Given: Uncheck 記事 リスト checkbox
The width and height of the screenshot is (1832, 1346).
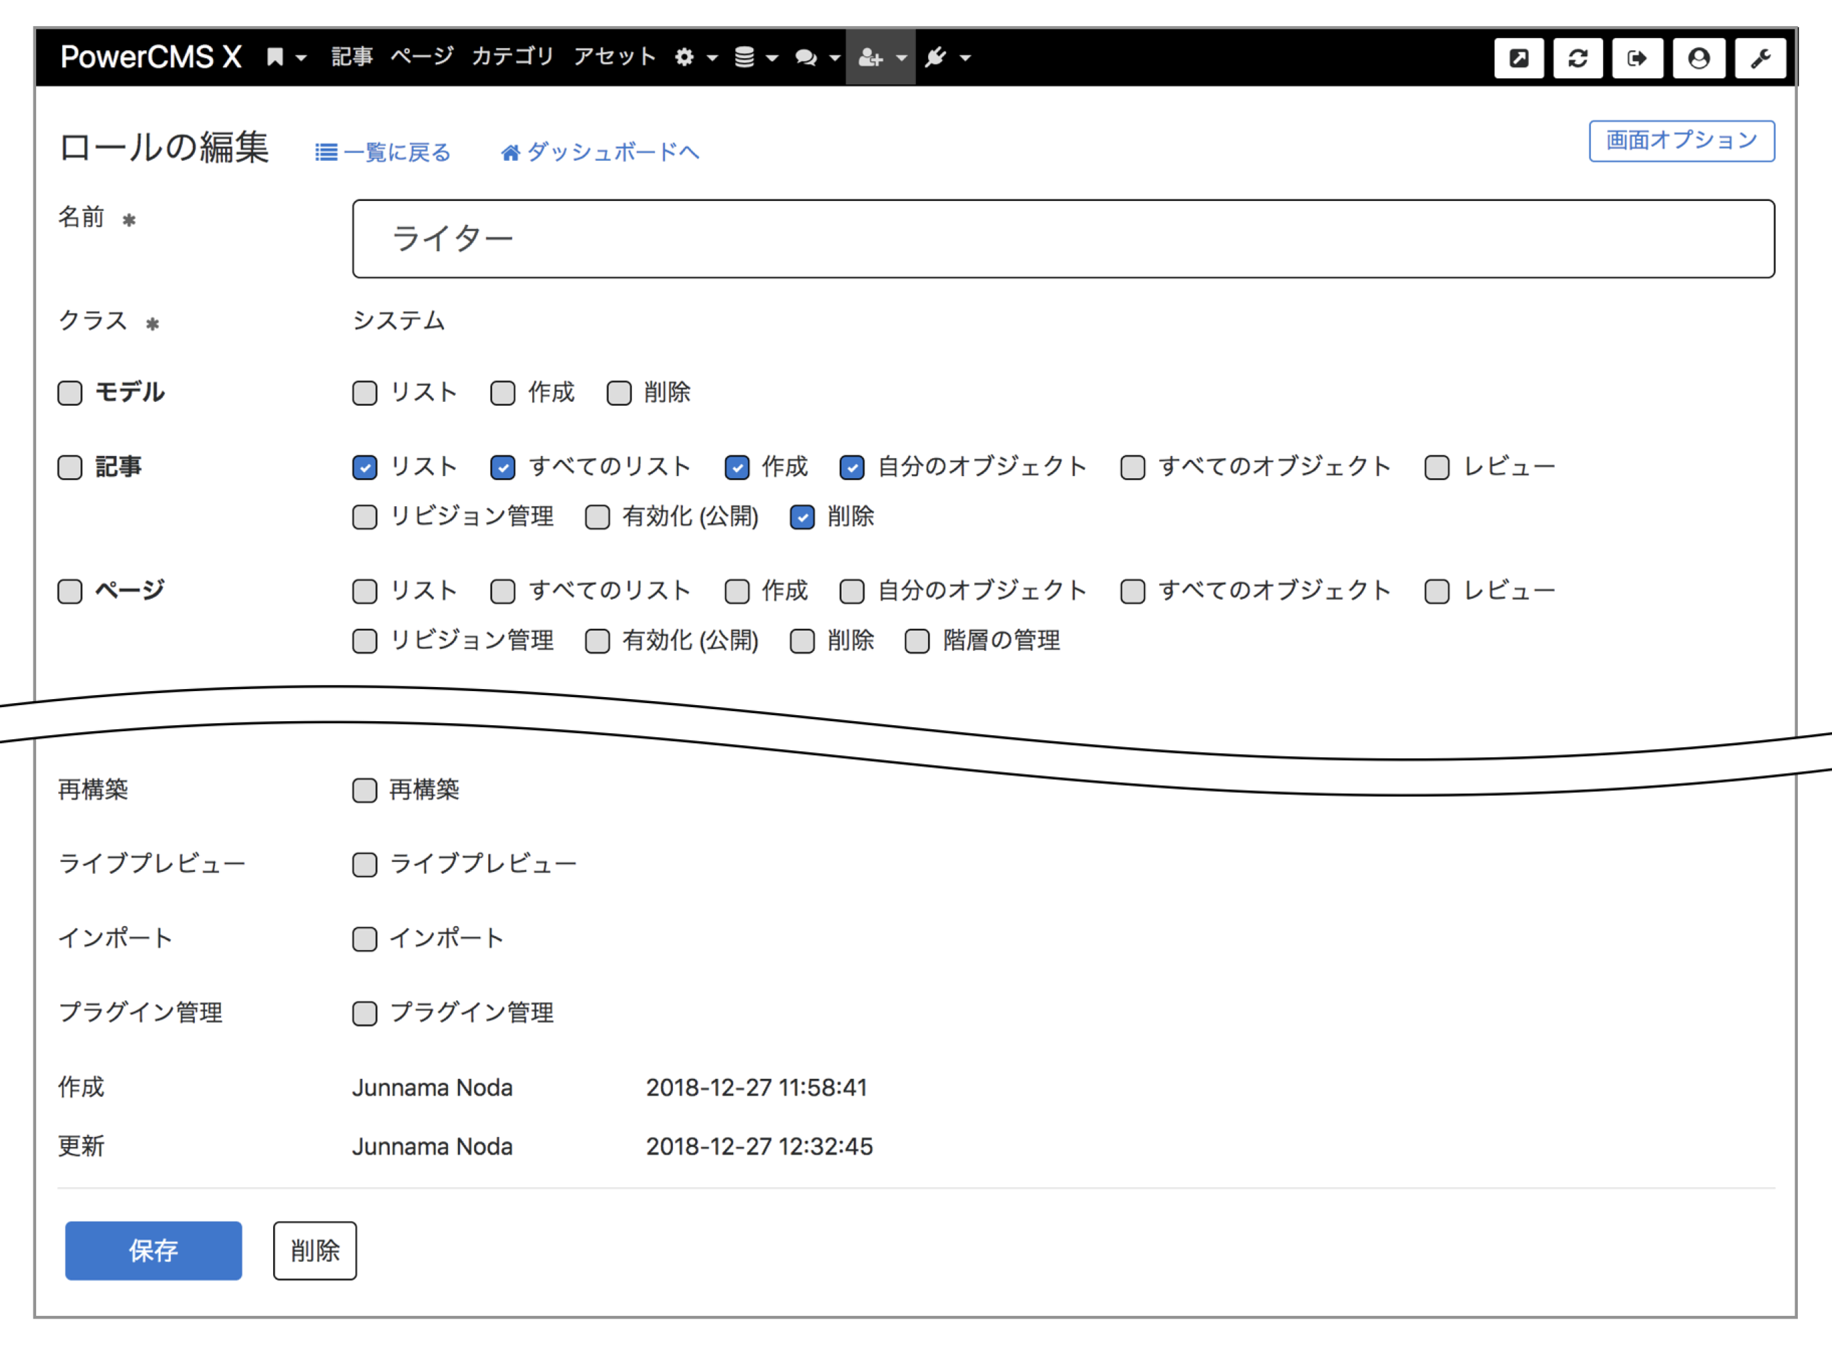Looking at the screenshot, I should click(x=364, y=467).
